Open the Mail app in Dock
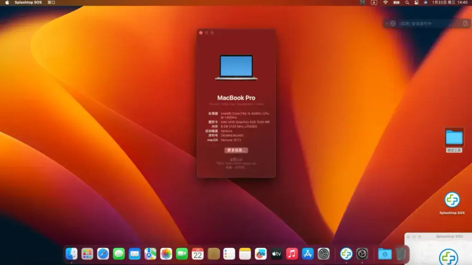The image size is (472, 265). tap(135, 254)
